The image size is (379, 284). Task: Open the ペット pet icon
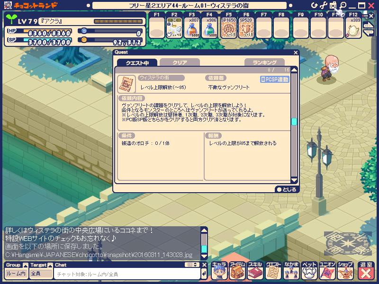(309, 271)
